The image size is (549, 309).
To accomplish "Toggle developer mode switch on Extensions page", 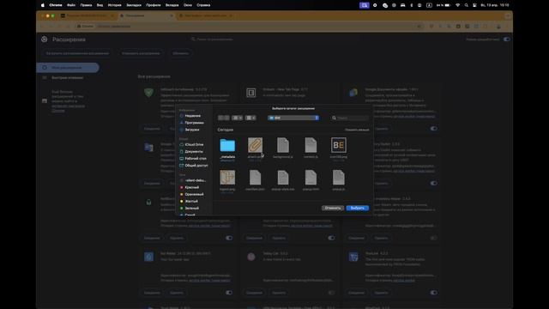I will coord(507,39).
